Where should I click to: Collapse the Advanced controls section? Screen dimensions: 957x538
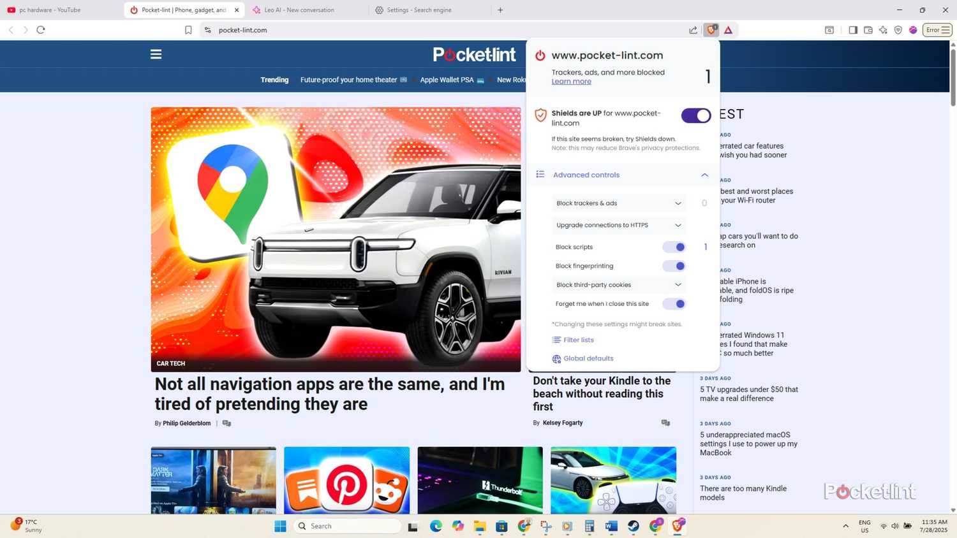(x=704, y=174)
